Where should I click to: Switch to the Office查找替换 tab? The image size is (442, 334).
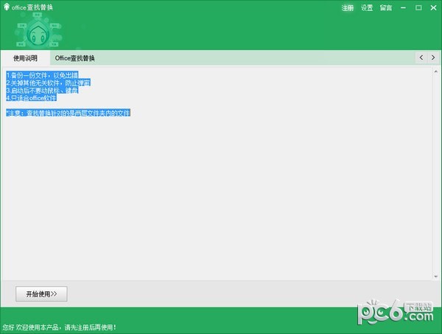coord(74,58)
